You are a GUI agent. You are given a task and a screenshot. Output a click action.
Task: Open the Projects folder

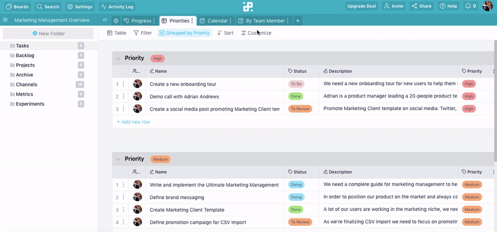coord(48,65)
